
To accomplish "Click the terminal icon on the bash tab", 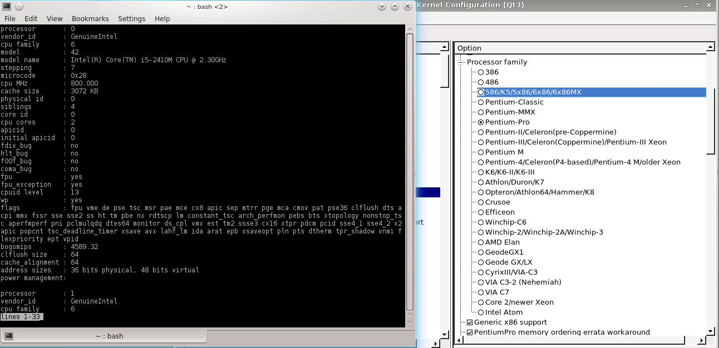I will coord(9,336).
